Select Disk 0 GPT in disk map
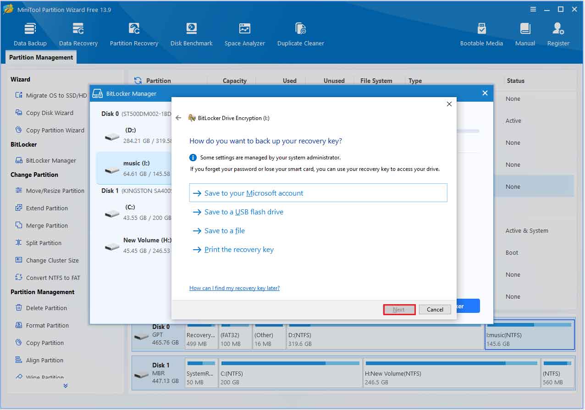The width and height of the screenshot is (585, 410). (x=158, y=335)
